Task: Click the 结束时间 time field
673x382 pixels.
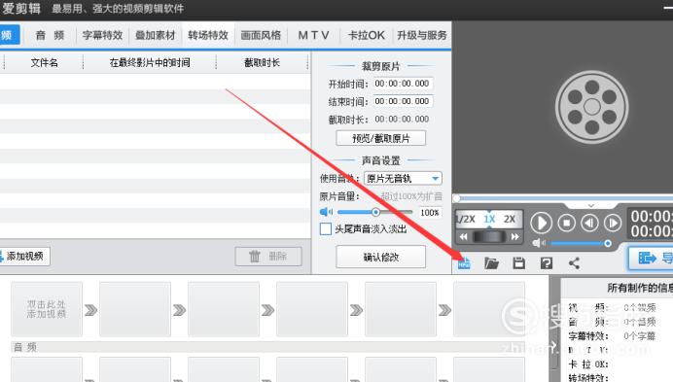Action: point(403,101)
